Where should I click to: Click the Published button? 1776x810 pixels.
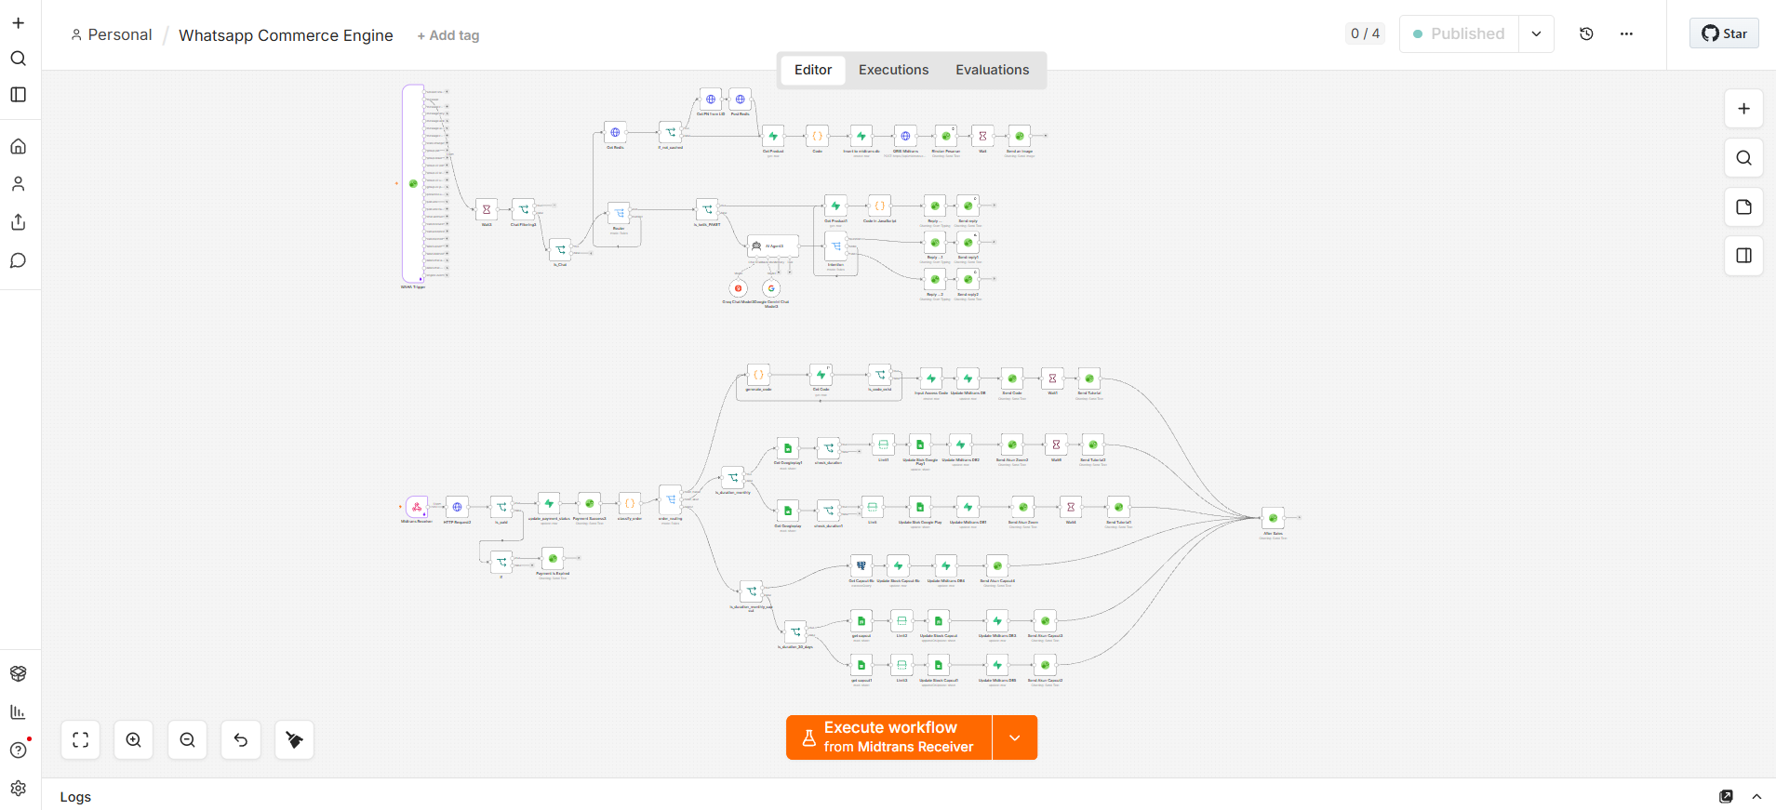(1459, 33)
